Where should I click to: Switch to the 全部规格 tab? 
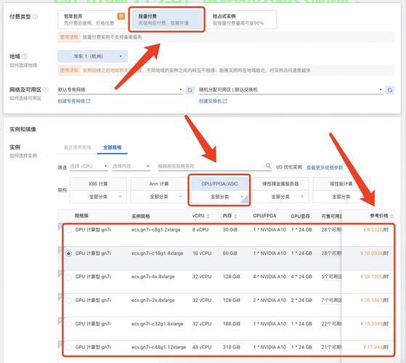coord(112,147)
